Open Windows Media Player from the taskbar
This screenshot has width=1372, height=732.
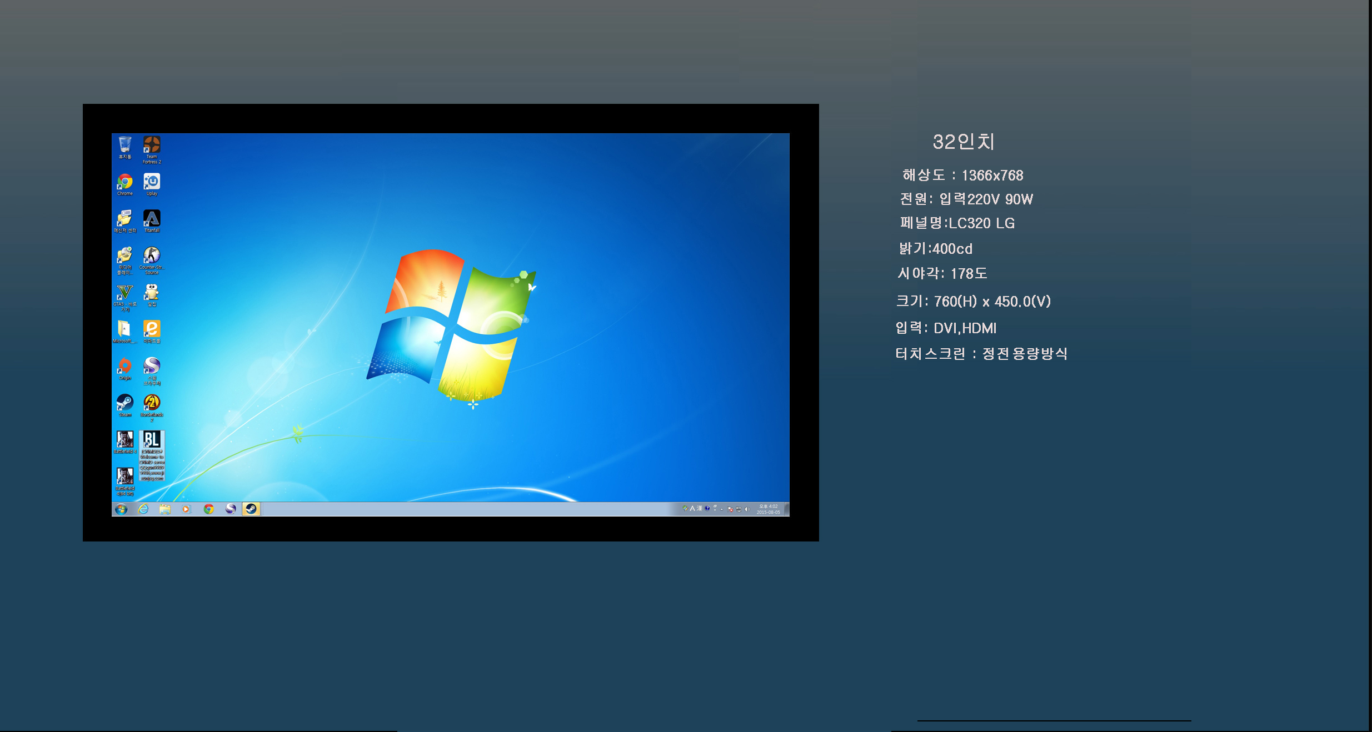(x=186, y=509)
